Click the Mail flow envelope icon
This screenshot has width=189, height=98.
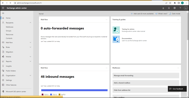(3, 43)
